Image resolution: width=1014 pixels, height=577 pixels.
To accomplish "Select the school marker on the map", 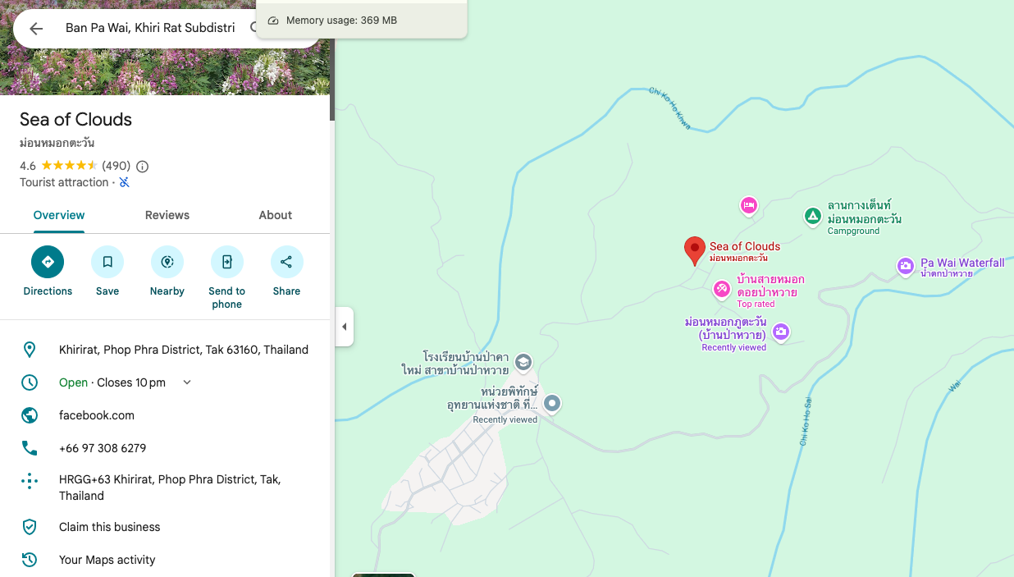I will pos(523,362).
